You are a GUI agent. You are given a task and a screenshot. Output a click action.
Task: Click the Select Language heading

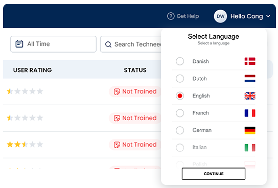(x=214, y=36)
